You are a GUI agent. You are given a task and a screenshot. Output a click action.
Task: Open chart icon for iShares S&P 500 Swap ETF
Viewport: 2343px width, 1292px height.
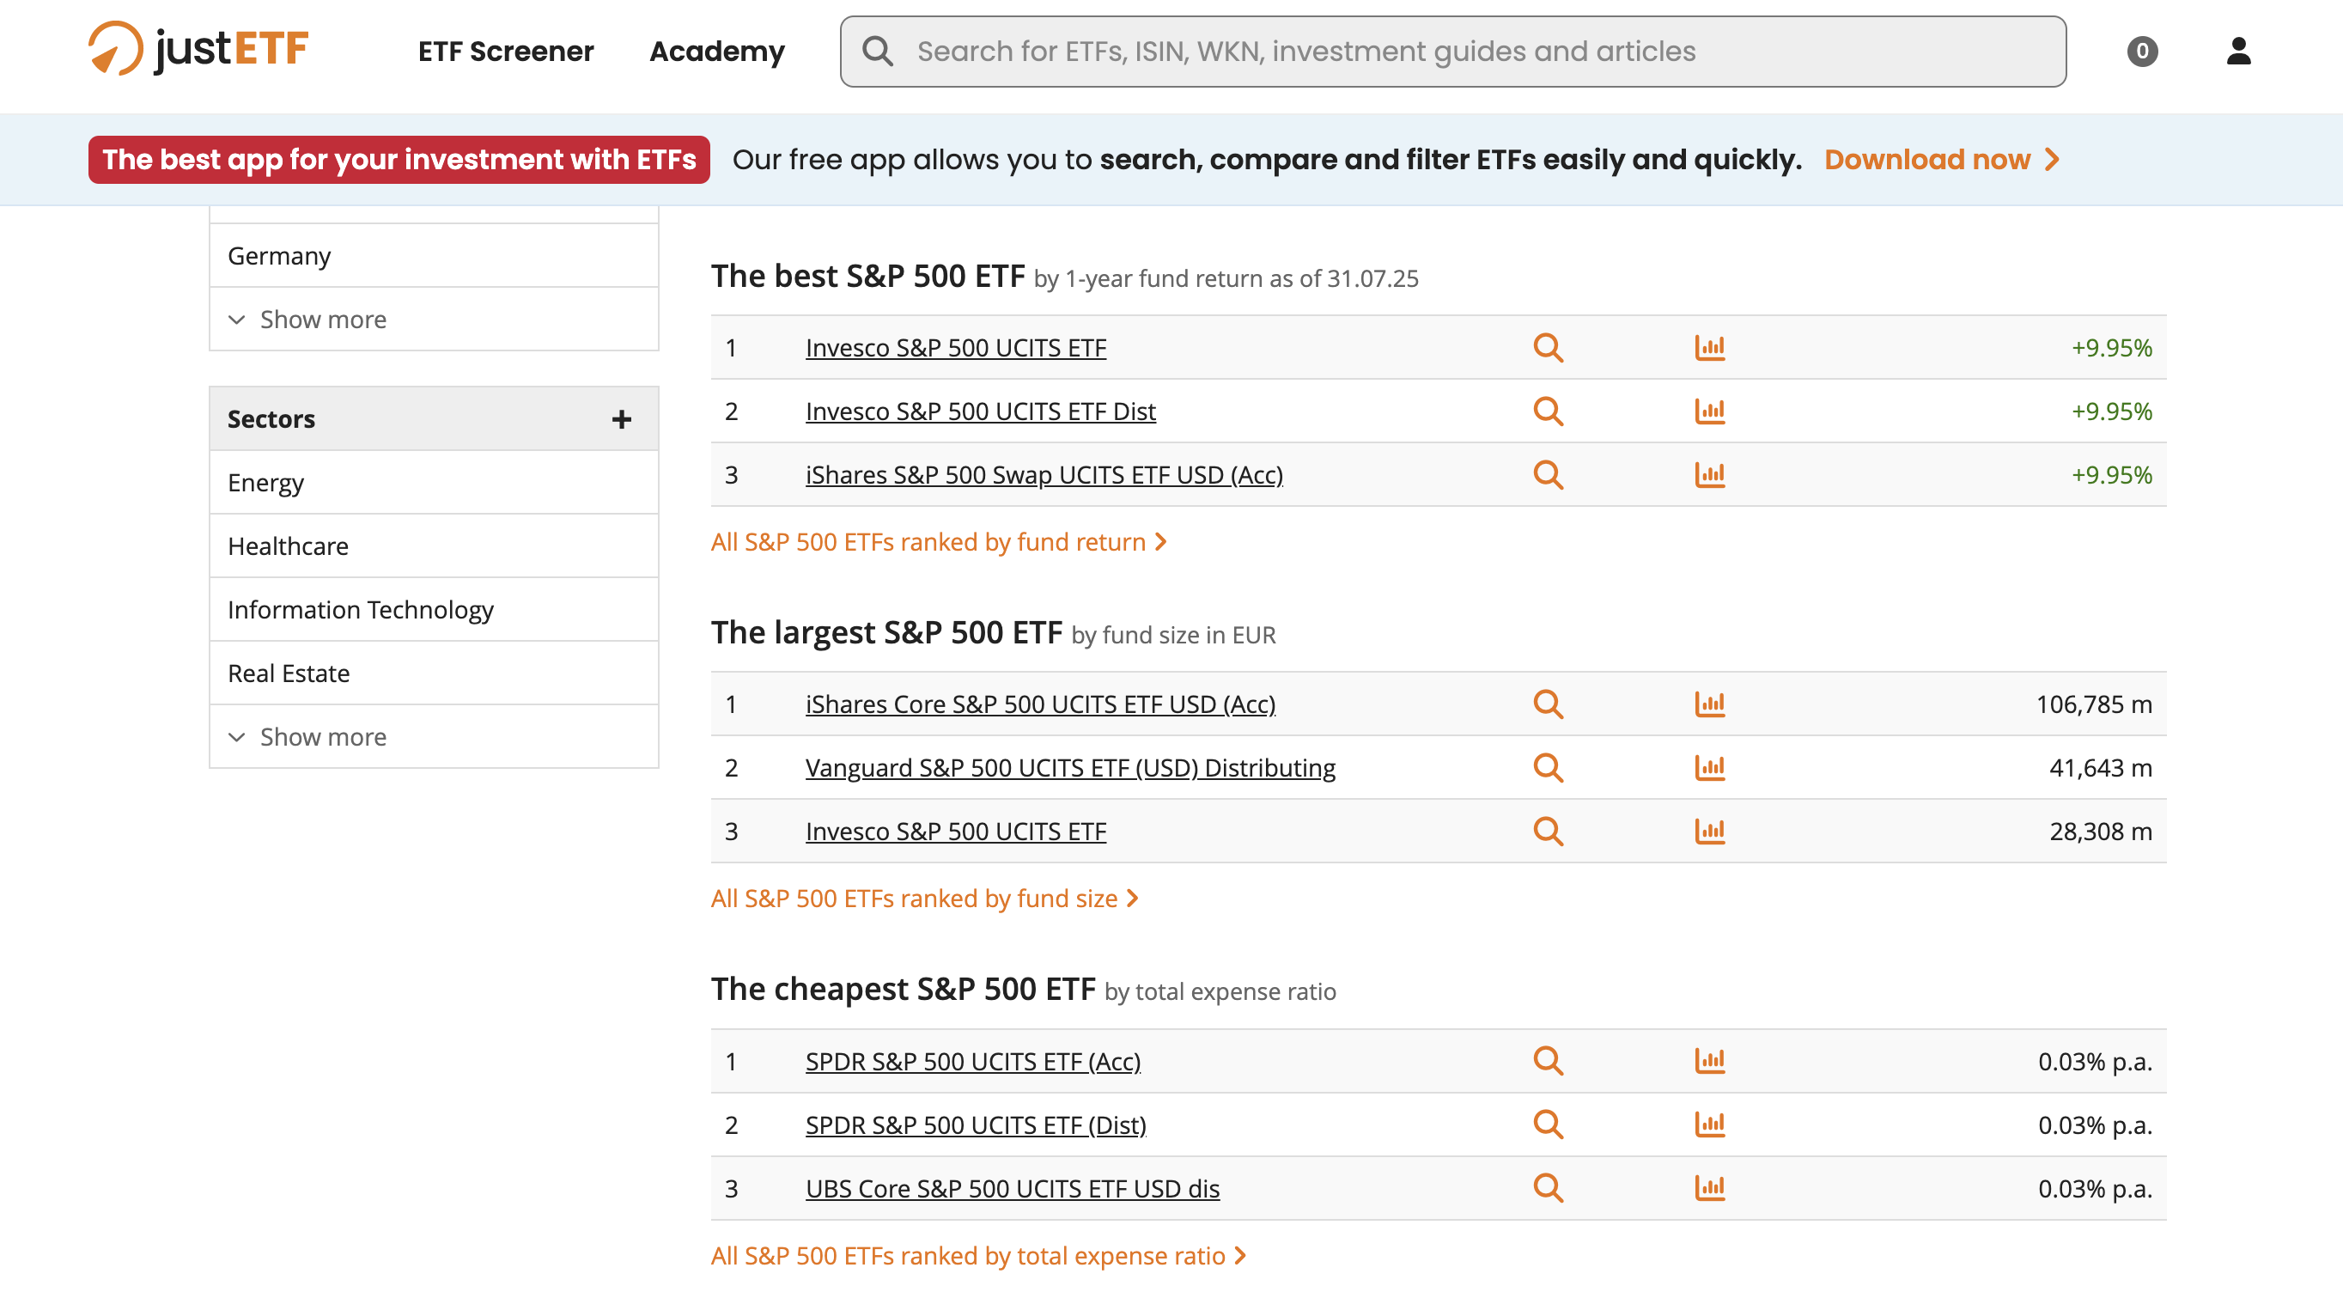point(1709,475)
